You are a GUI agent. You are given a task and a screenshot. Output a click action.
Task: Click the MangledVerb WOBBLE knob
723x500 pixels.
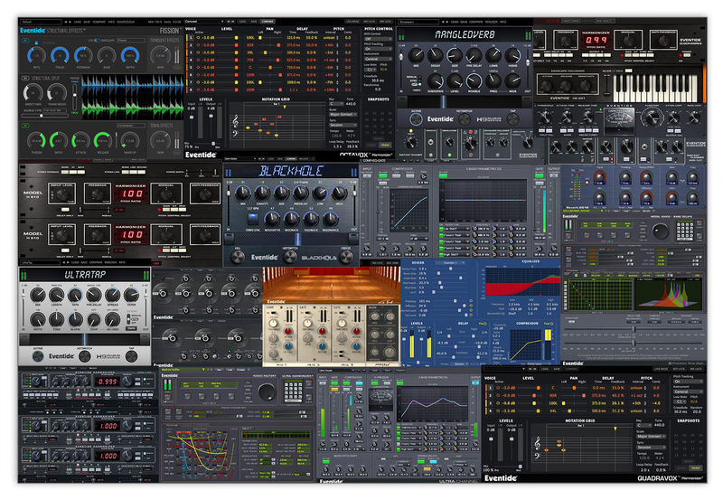474,81
